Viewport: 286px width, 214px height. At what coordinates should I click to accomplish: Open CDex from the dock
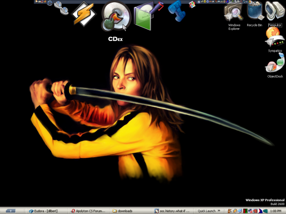(x=115, y=18)
